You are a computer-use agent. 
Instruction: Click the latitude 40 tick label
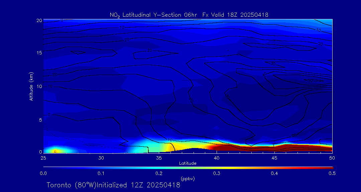[x=217, y=157]
